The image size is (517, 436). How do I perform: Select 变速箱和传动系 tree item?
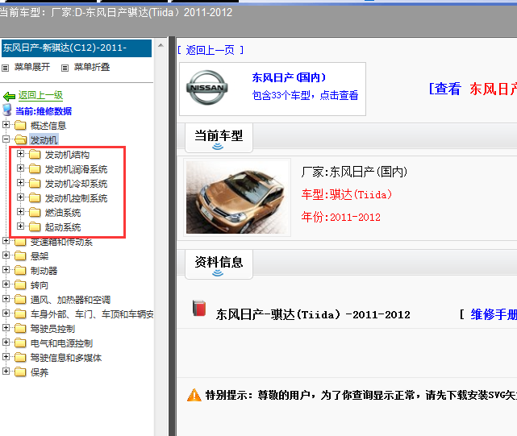pos(61,242)
